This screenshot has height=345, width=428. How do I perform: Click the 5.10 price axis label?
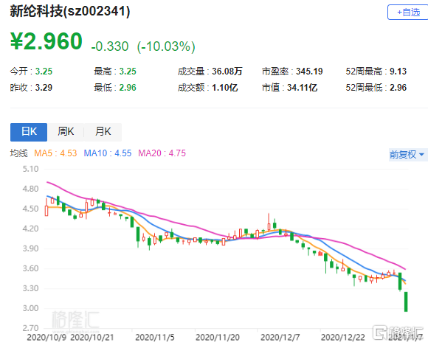coord(30,169)
